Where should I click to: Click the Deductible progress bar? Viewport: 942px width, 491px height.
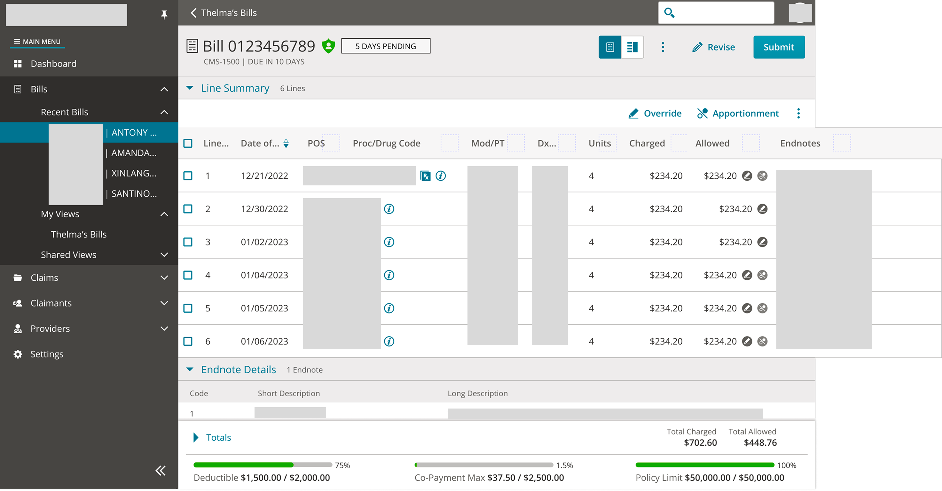click(x=262, y=465)
